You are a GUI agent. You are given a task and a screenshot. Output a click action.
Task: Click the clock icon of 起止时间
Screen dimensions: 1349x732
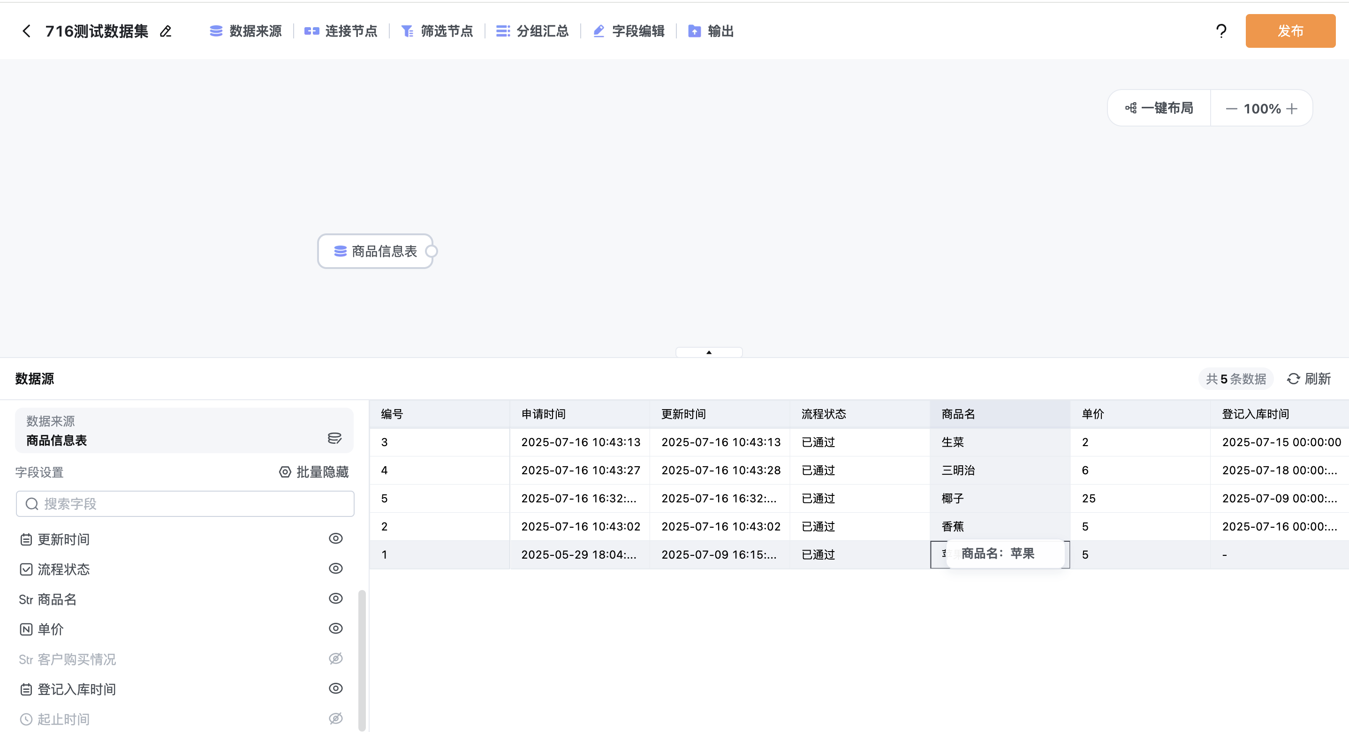[x=26, y=719]
